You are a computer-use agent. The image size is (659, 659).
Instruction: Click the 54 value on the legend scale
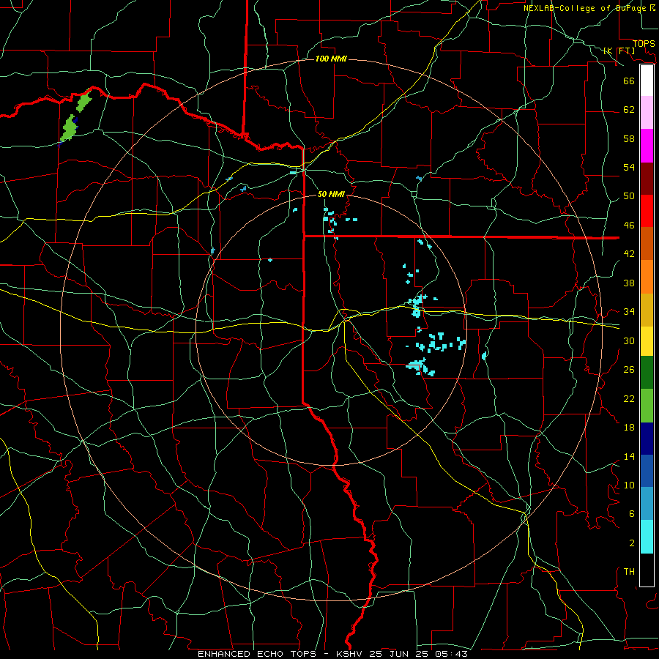click(629, 167)
